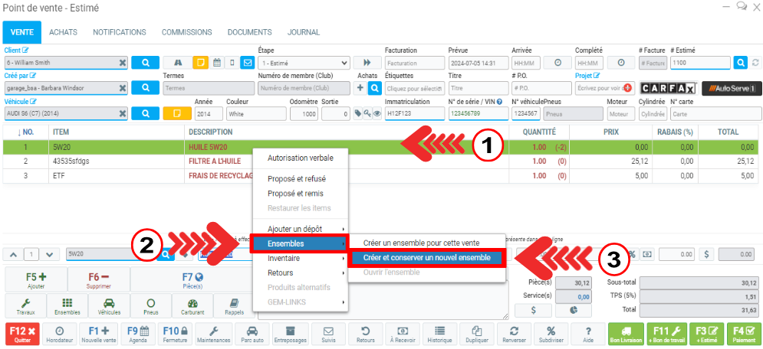763x349 pixels.
Task: Click the yellow vehicle note icon
Action: (176, 113)
